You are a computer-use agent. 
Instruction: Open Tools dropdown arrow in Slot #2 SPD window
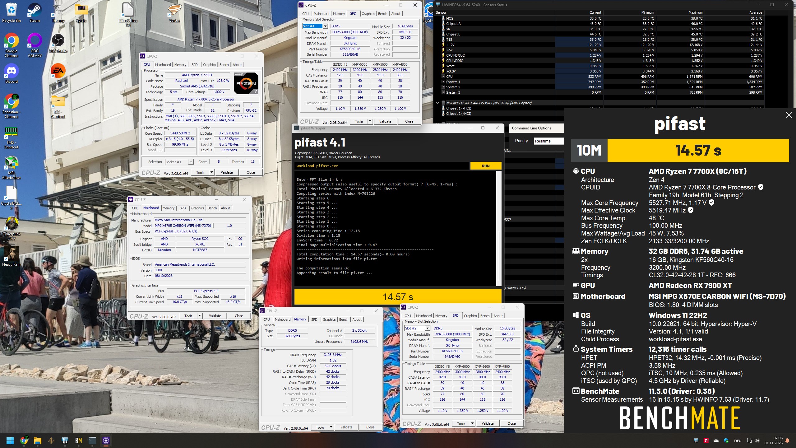tap(472, 423)
